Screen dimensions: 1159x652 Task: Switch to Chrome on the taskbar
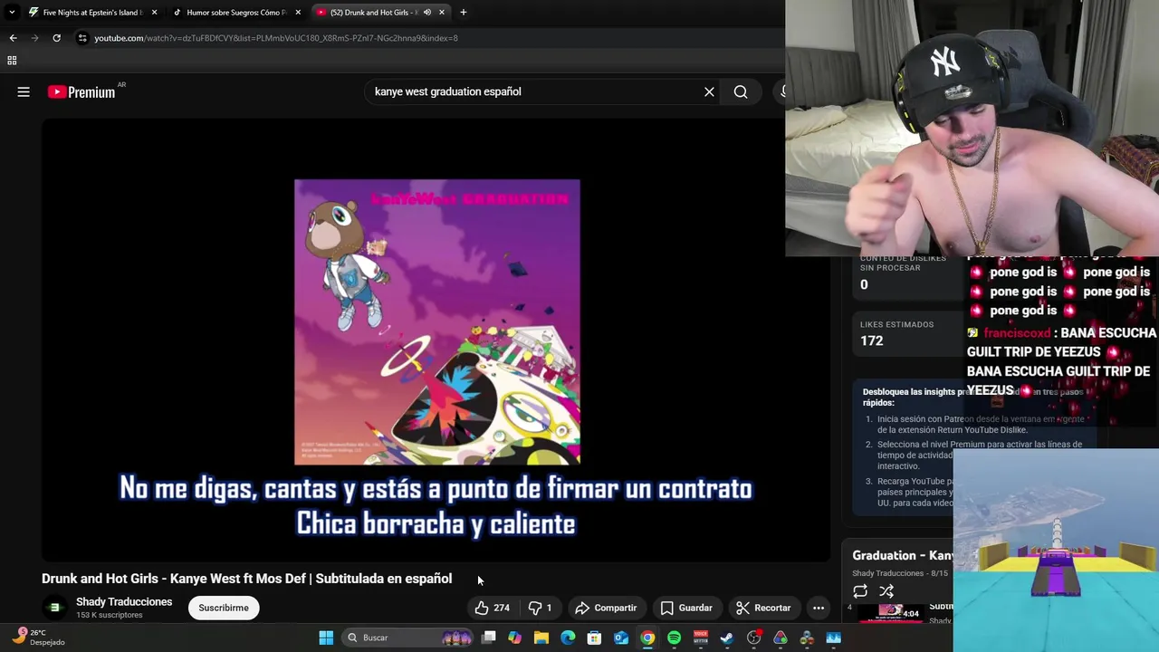pos(647,638)
